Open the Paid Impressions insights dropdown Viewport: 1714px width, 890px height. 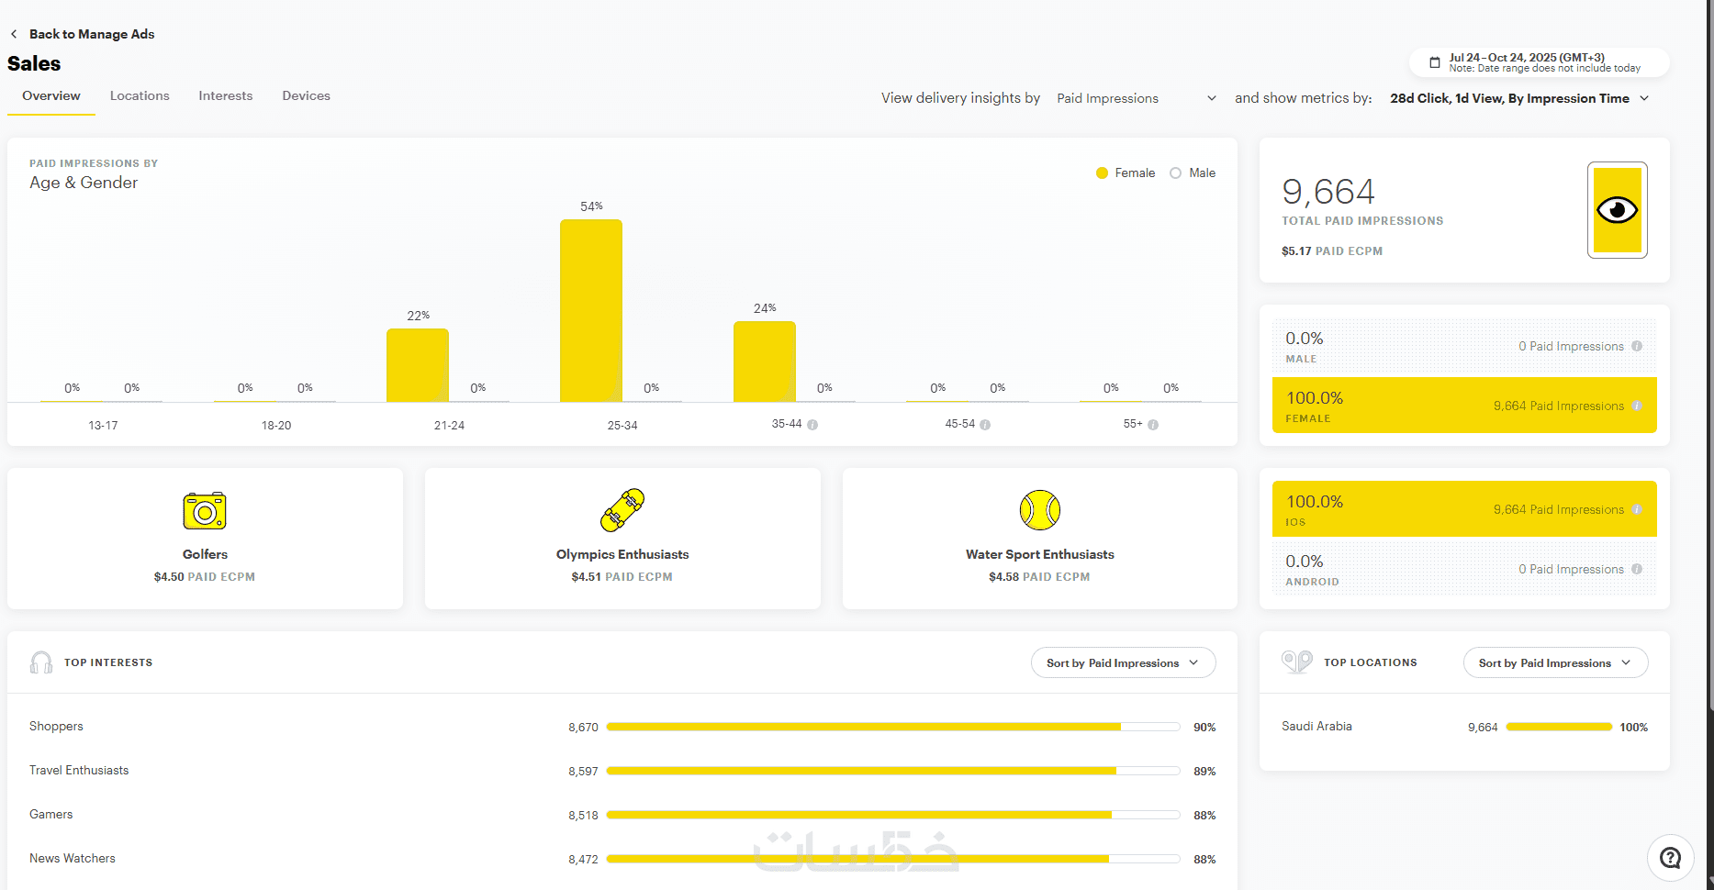[x=1137, y=98]
